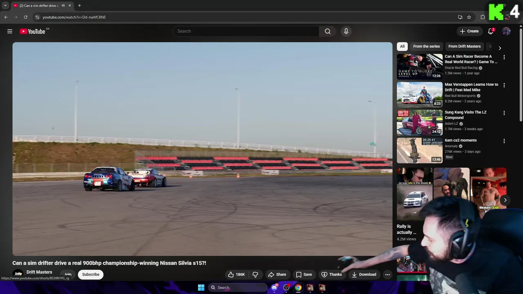Open the tab search dropdown arrow
This screenshot has height=294, width=523.
[5, 6]
